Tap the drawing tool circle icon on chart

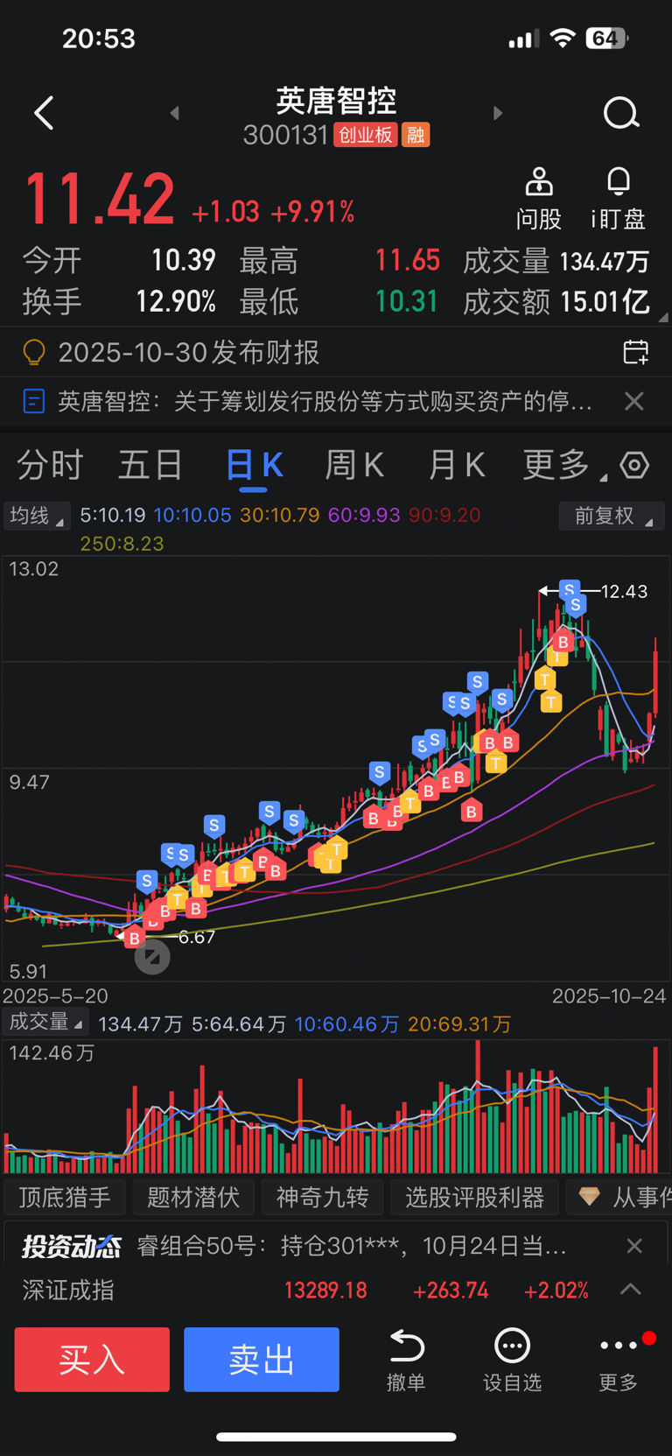152,957
